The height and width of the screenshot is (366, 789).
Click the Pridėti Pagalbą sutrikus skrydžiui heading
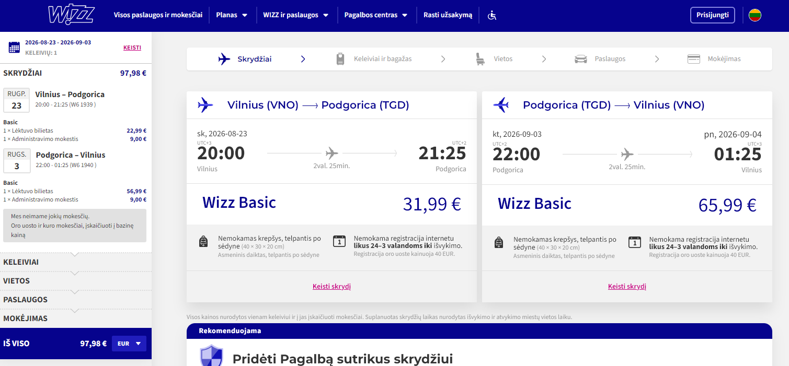[x=342, y=359]
